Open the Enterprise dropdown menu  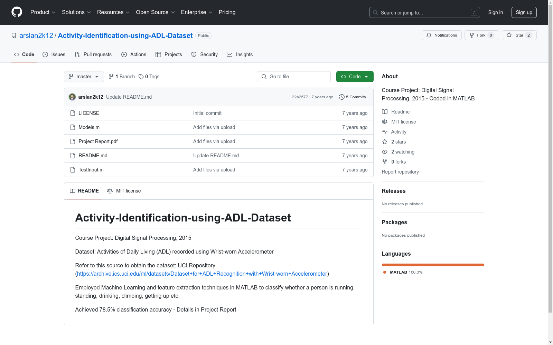(197, 12)
